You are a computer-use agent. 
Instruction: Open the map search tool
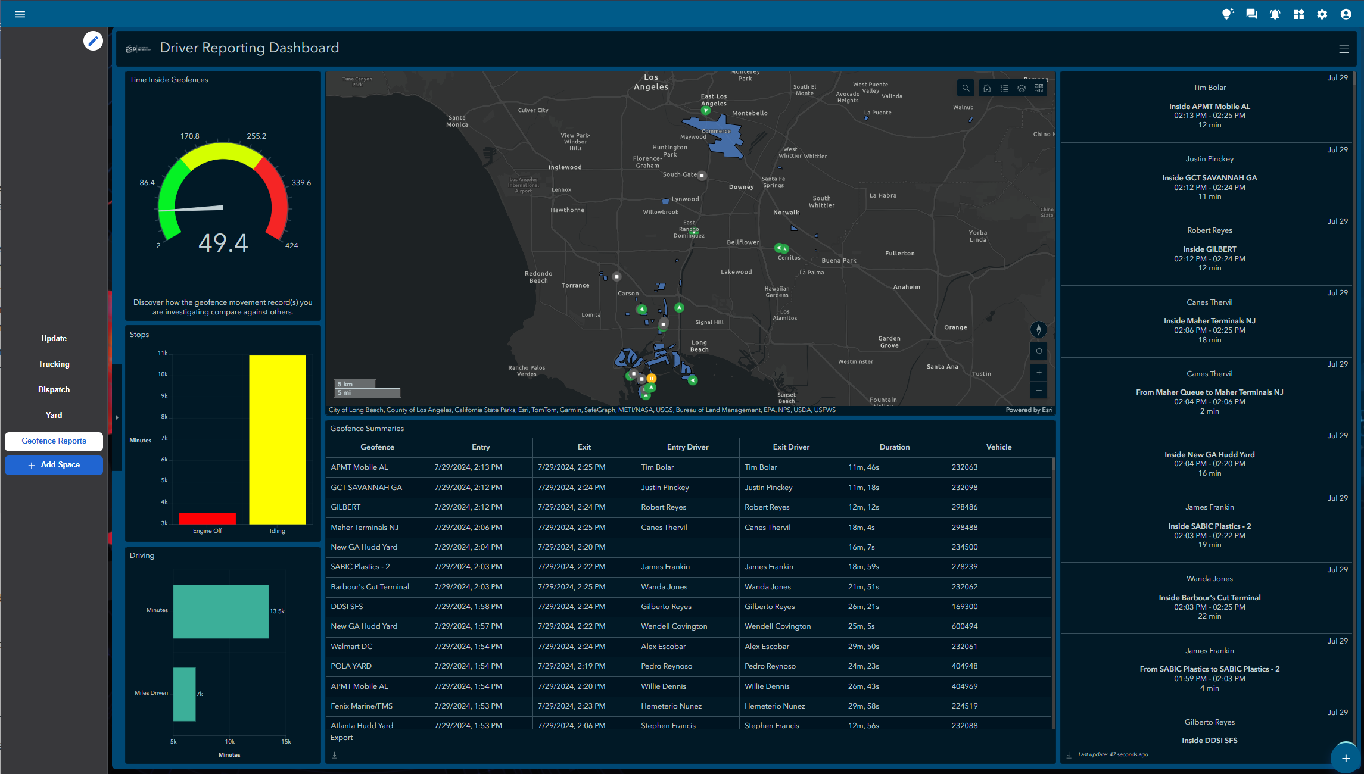[966, 88]
